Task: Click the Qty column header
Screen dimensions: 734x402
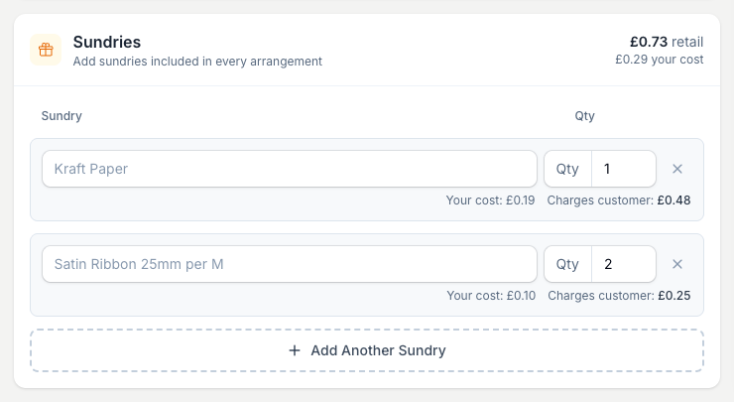Action: tap(584, 116)
